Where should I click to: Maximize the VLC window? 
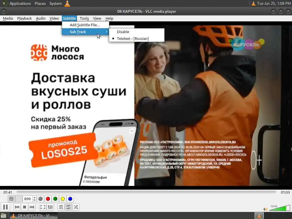pos(281,11)
